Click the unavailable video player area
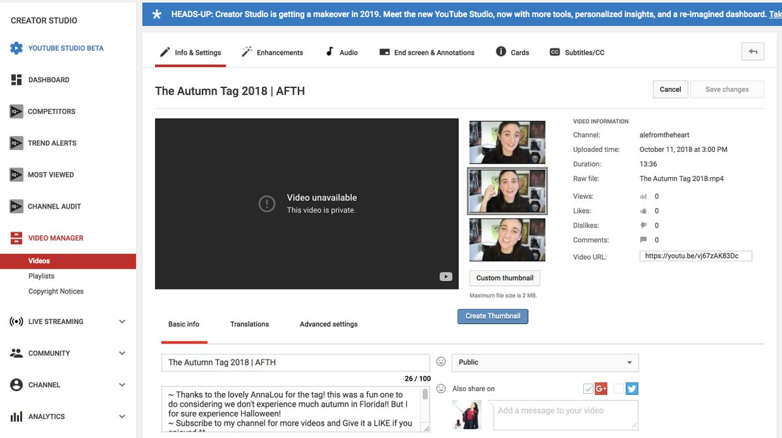The height and width of the screenshot is (438, 782). [x=307, y=204]
